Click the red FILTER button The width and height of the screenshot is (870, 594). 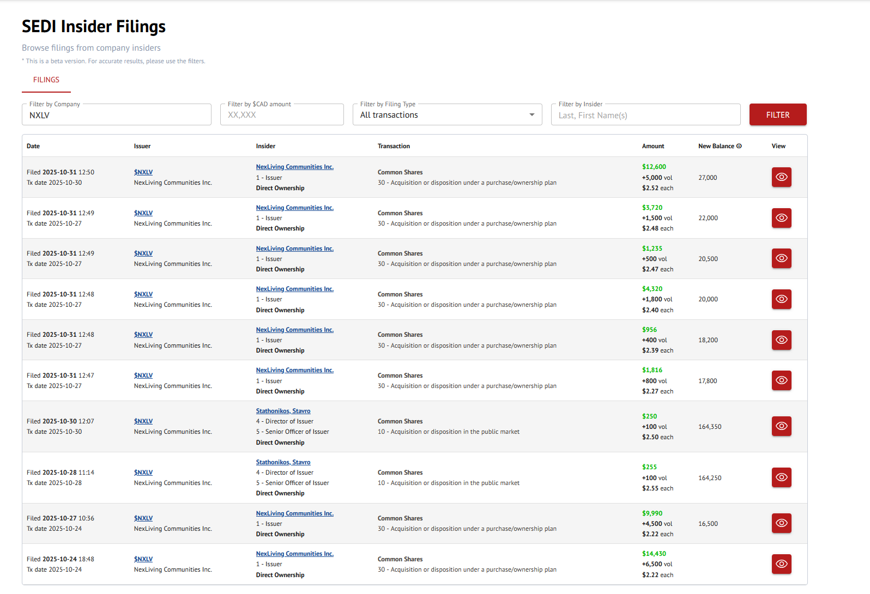(778, 114)
